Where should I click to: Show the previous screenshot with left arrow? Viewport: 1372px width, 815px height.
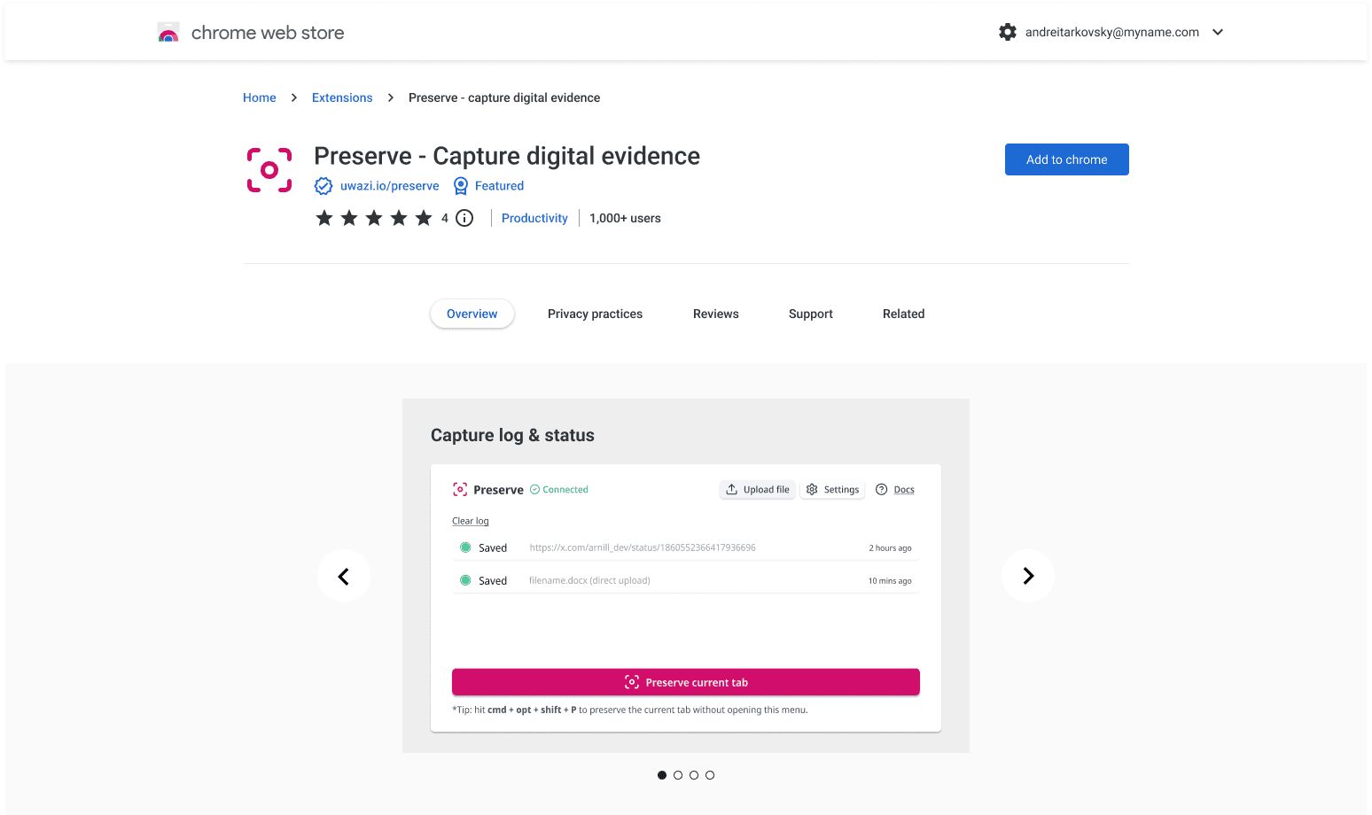coord(344,576)
